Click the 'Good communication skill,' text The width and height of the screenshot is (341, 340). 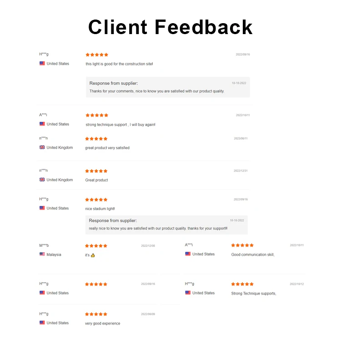coord(253,255)
